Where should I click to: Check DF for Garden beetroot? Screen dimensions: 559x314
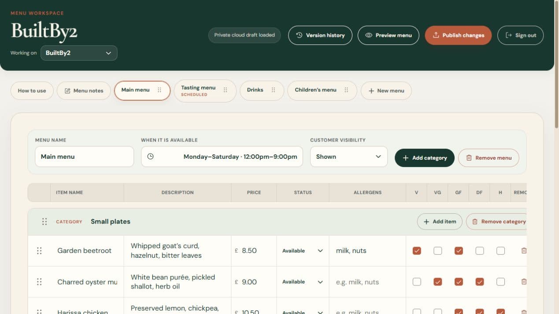[x=480, y=251]
